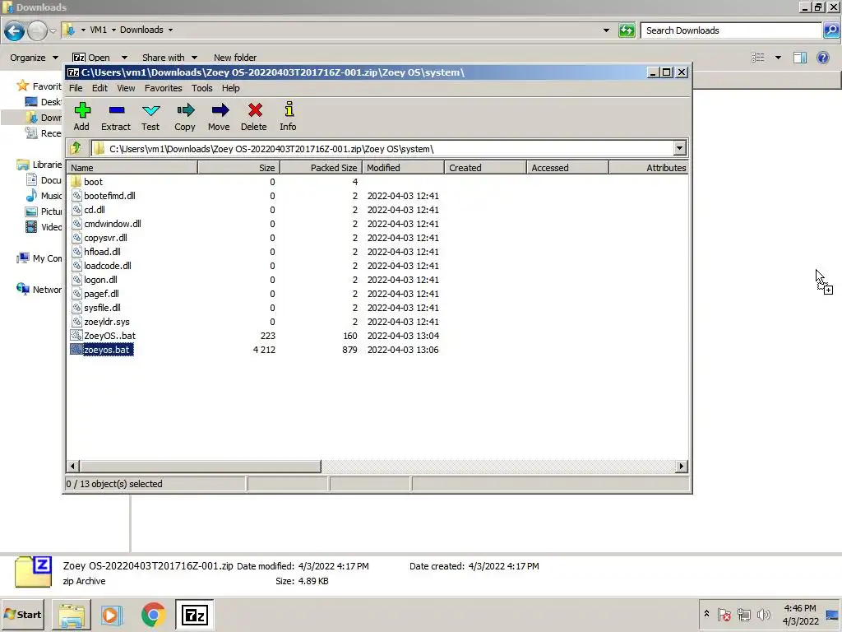The height and width of the screenshot is (632, 842).
Task: Open the Organize dropdown menu
Action: 35,58
